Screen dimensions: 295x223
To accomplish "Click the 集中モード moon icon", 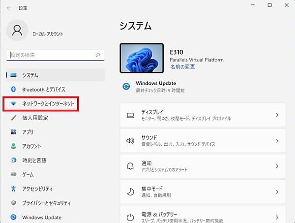I will pyautogui.click(x=130, y=191).
